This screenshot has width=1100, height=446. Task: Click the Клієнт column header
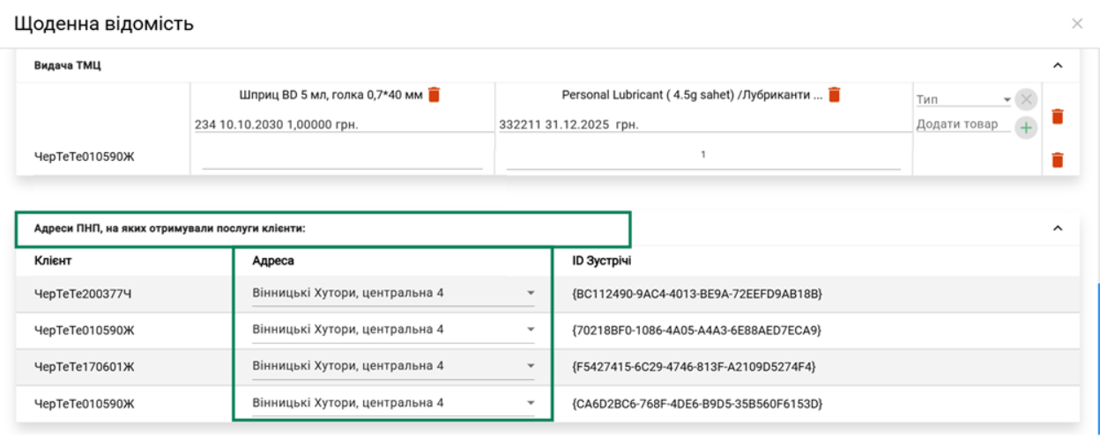point(53,261)
